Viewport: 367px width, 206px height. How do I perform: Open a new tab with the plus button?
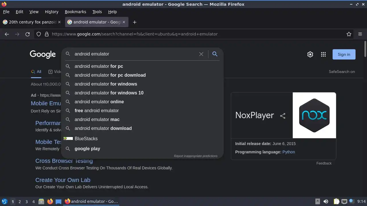tap(134, 22)
